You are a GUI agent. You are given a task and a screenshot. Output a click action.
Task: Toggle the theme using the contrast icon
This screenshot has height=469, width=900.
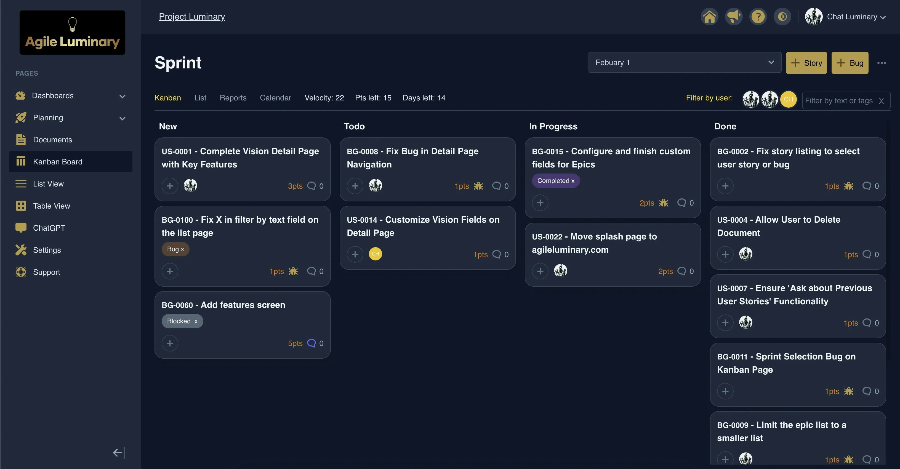(x=782, y=16)
